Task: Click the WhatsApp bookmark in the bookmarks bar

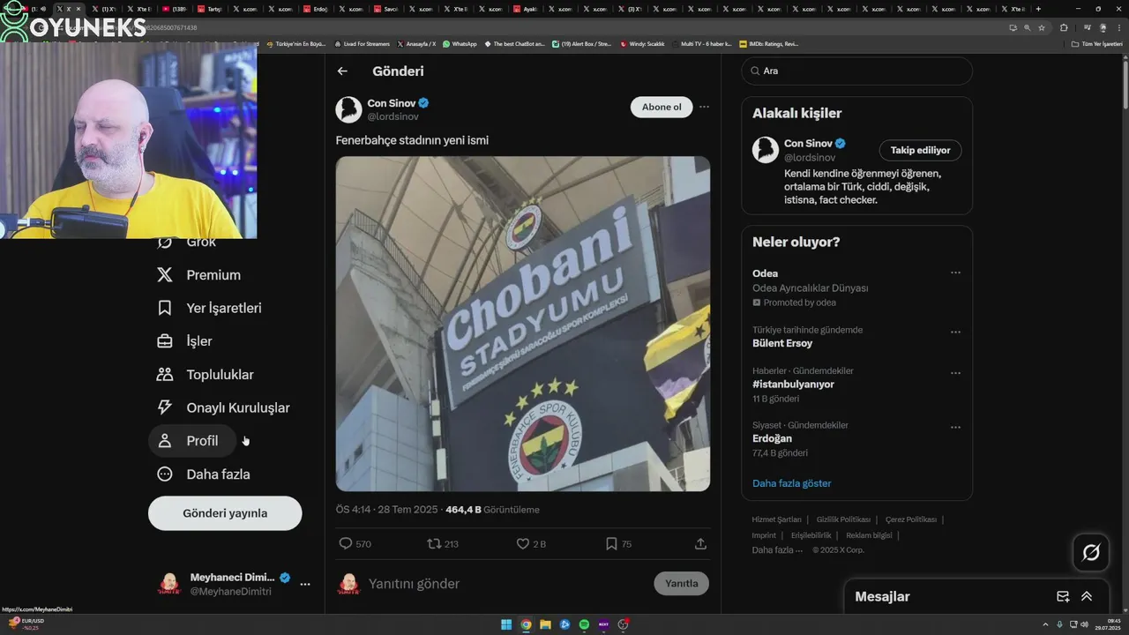Action: 460,43
